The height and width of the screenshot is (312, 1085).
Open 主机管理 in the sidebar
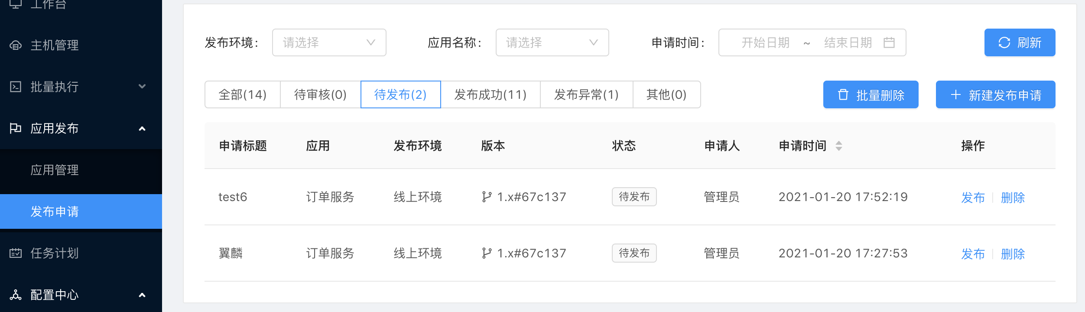[81, 45]
